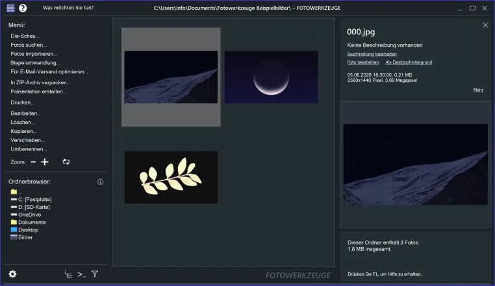
Task: Zoom in with the plus icon
Action: (x=45, y=162)
